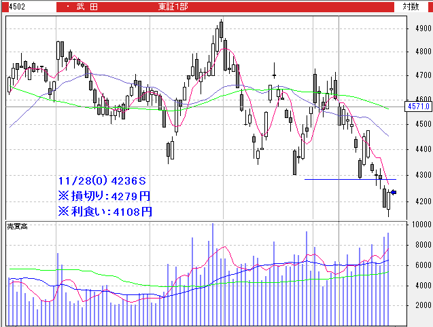
Task: Click the current price tag 4571.0
Action: pyautogui.click(x=417, y=107)
